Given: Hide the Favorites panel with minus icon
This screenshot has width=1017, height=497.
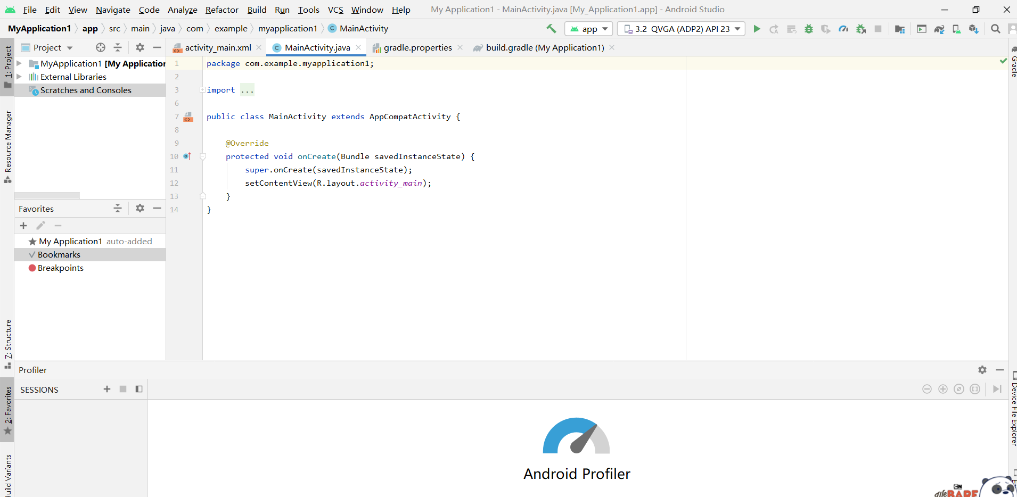Looking at the screenshot, I should [157, 208].
